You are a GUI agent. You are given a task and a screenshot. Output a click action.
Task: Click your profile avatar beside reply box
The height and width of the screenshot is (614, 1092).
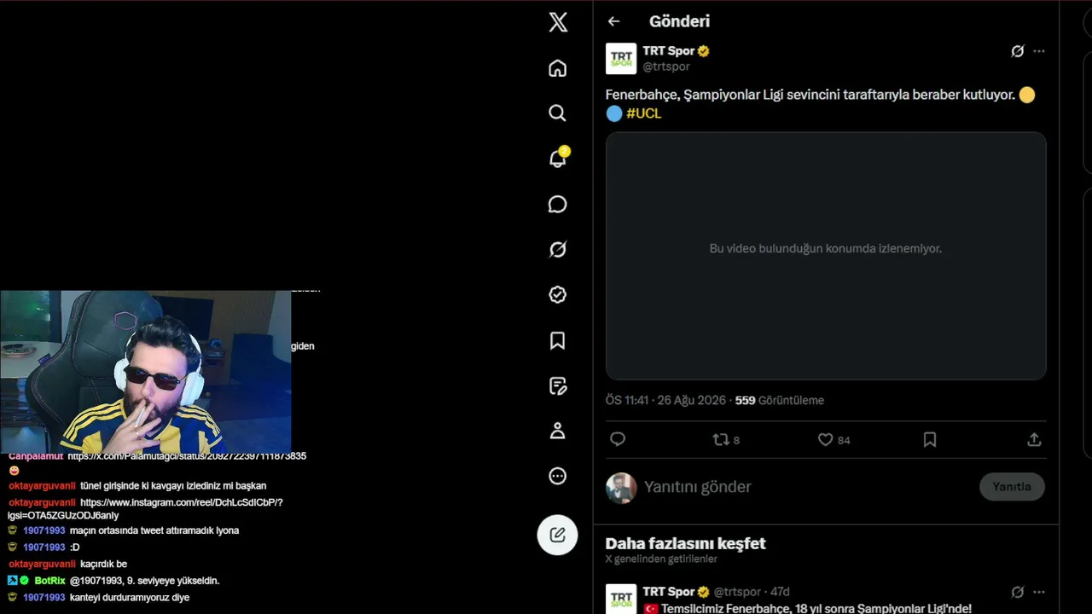(621, 488)
